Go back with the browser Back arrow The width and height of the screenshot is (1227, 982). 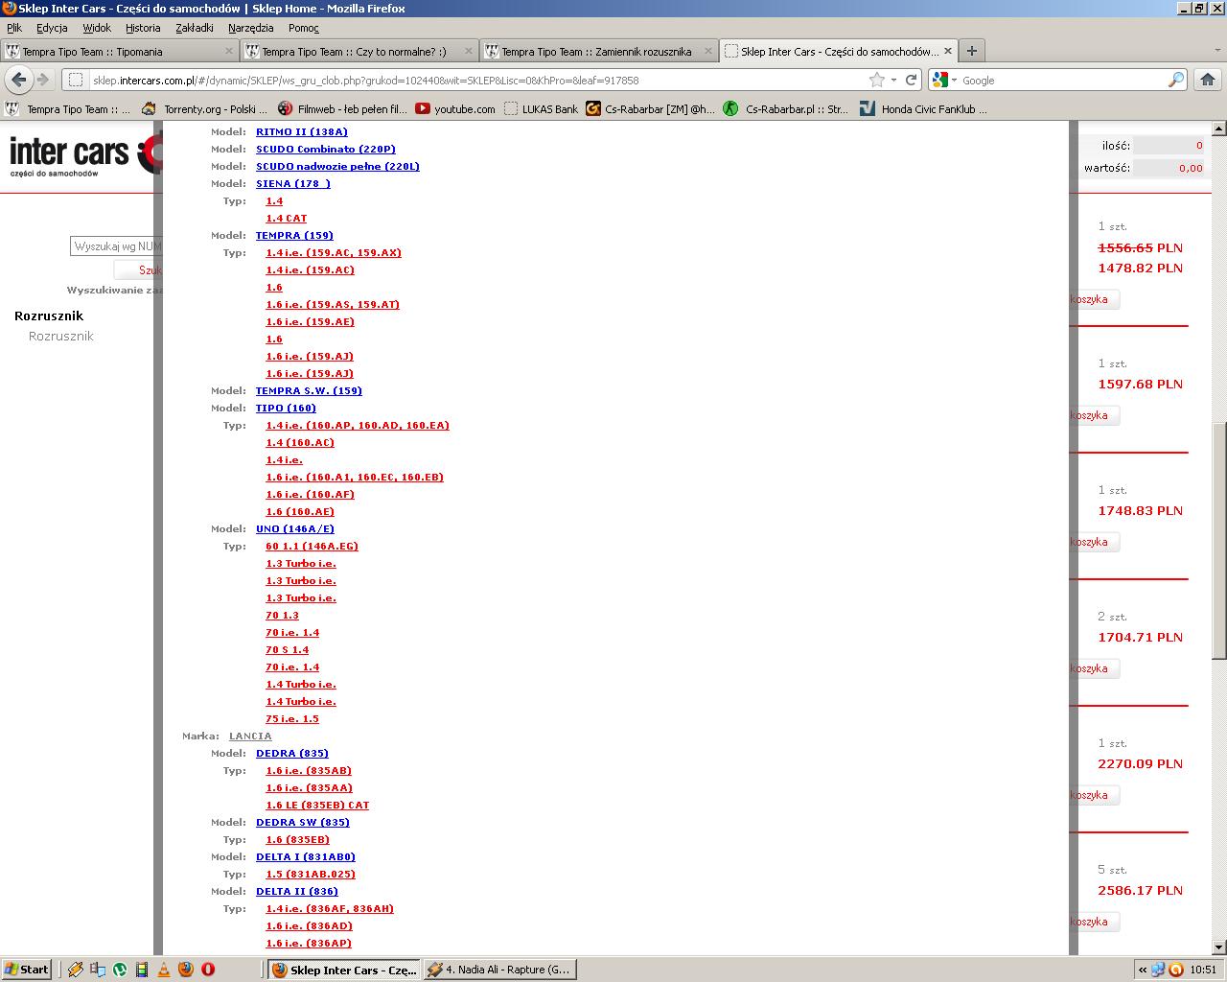[x=19, y=80]
